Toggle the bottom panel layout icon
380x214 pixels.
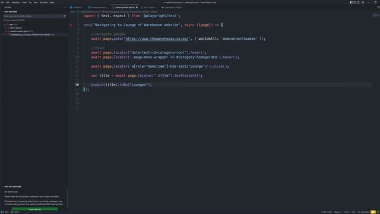[354, 2]
